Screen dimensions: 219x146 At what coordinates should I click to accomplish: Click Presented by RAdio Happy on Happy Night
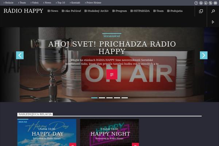click(x=109, y=139)
